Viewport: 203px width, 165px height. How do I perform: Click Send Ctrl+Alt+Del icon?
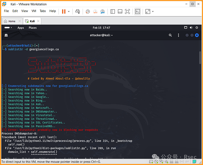tap(77, 11)
